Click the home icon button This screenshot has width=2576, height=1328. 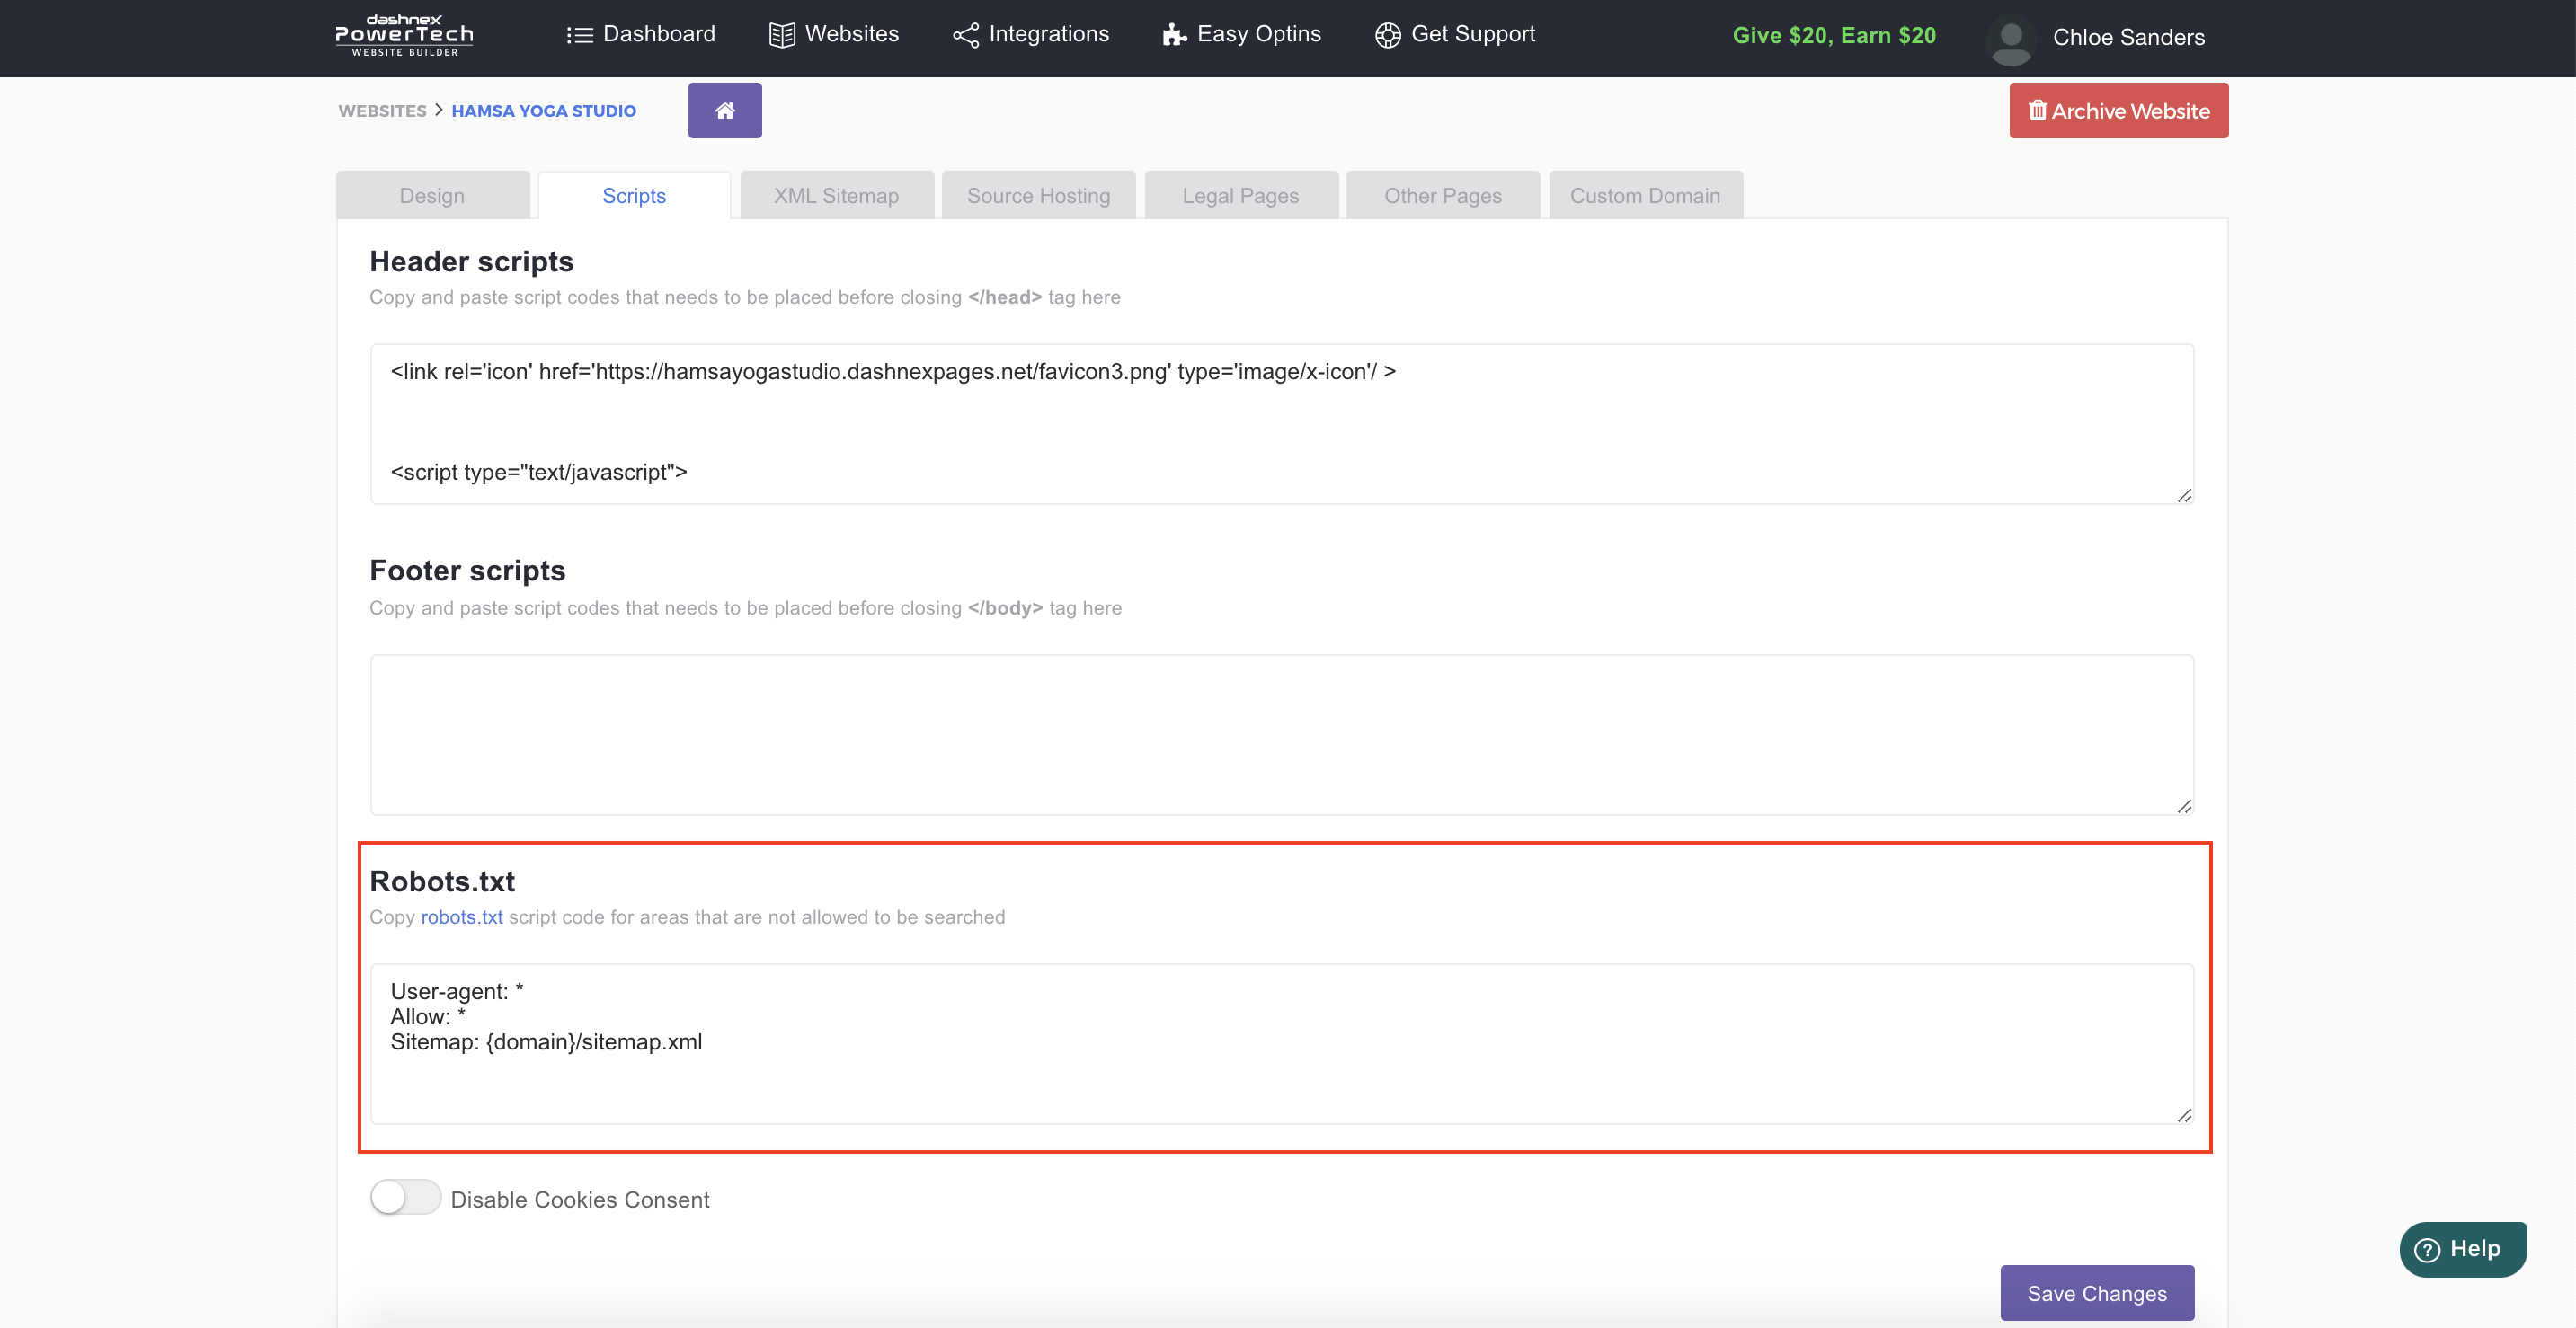[x=724, y=110]
